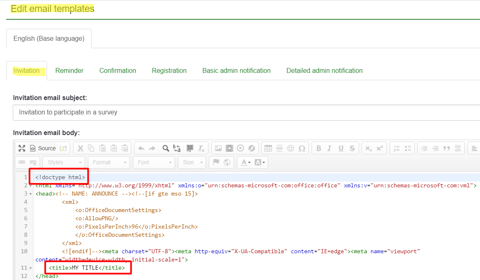
Task: Select the English (Base language) tab
Action: tap(49, 38)
